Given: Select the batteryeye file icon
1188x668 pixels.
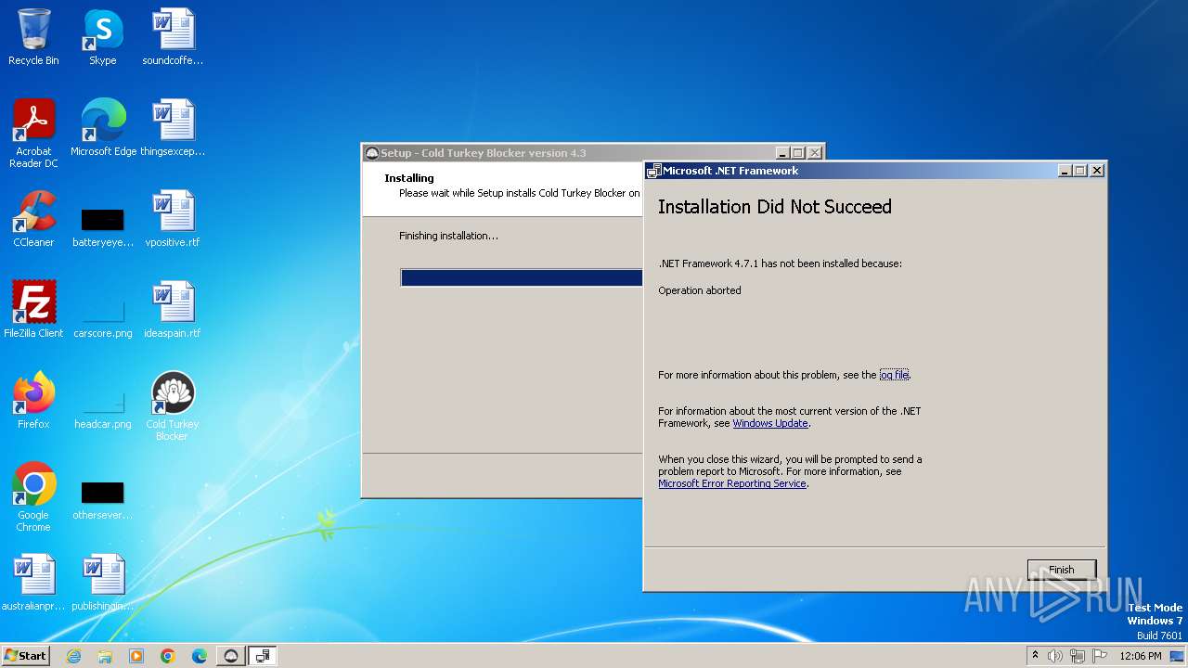Looking at the screenshot, I should (x=103, y=228).
